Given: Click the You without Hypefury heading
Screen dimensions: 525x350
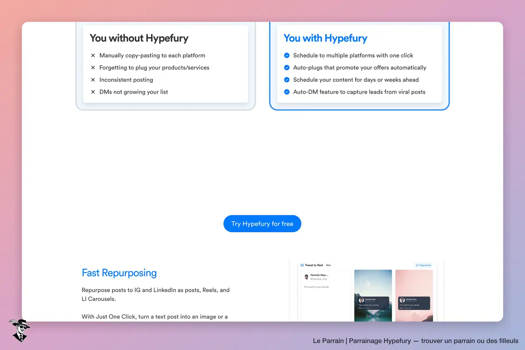Looking at the screenshot, I should 139,38.
